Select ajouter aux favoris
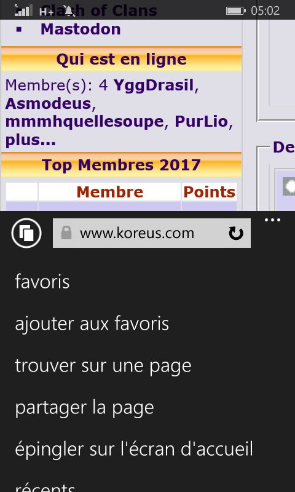The image size is (295, 492). pos(92,324)
